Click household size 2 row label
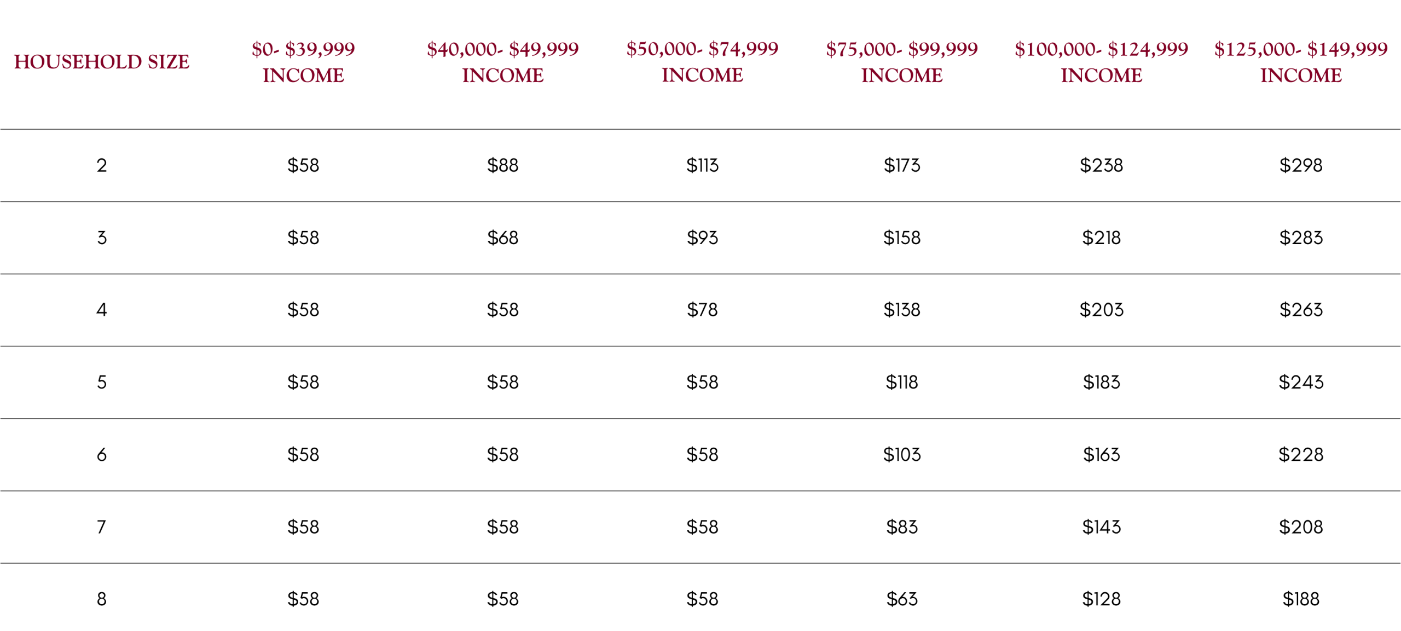The width and height of the screenshot is (1401, 631). [101, 165]
